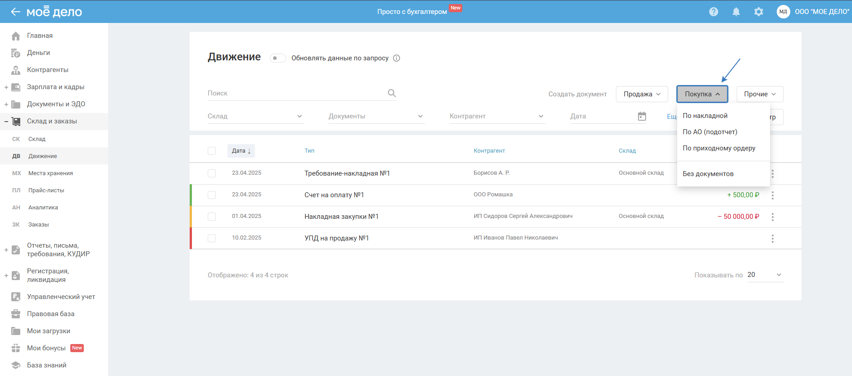Viewport: 852px width, 376px height.
Task: Open Заказы in the sidebar
Action: click(x=39, y=225)
